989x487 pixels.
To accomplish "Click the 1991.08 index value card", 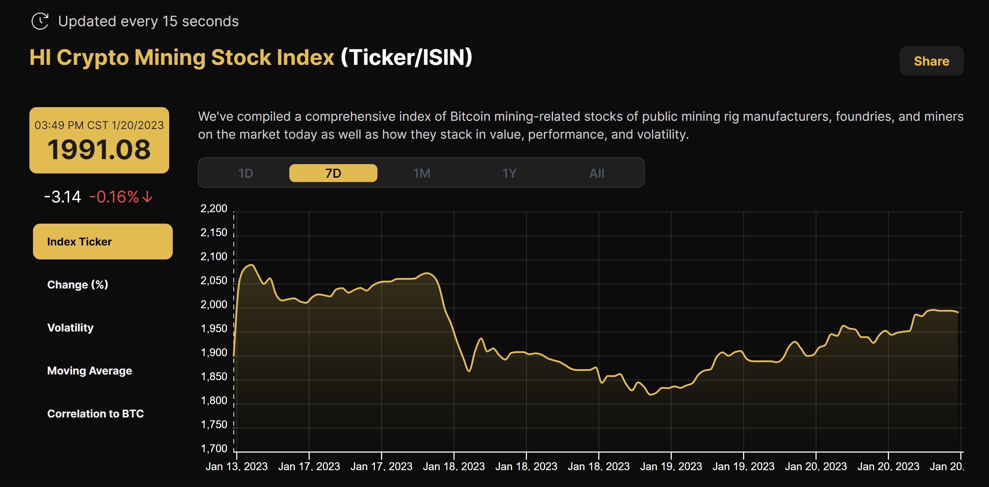I will [99, 140].
